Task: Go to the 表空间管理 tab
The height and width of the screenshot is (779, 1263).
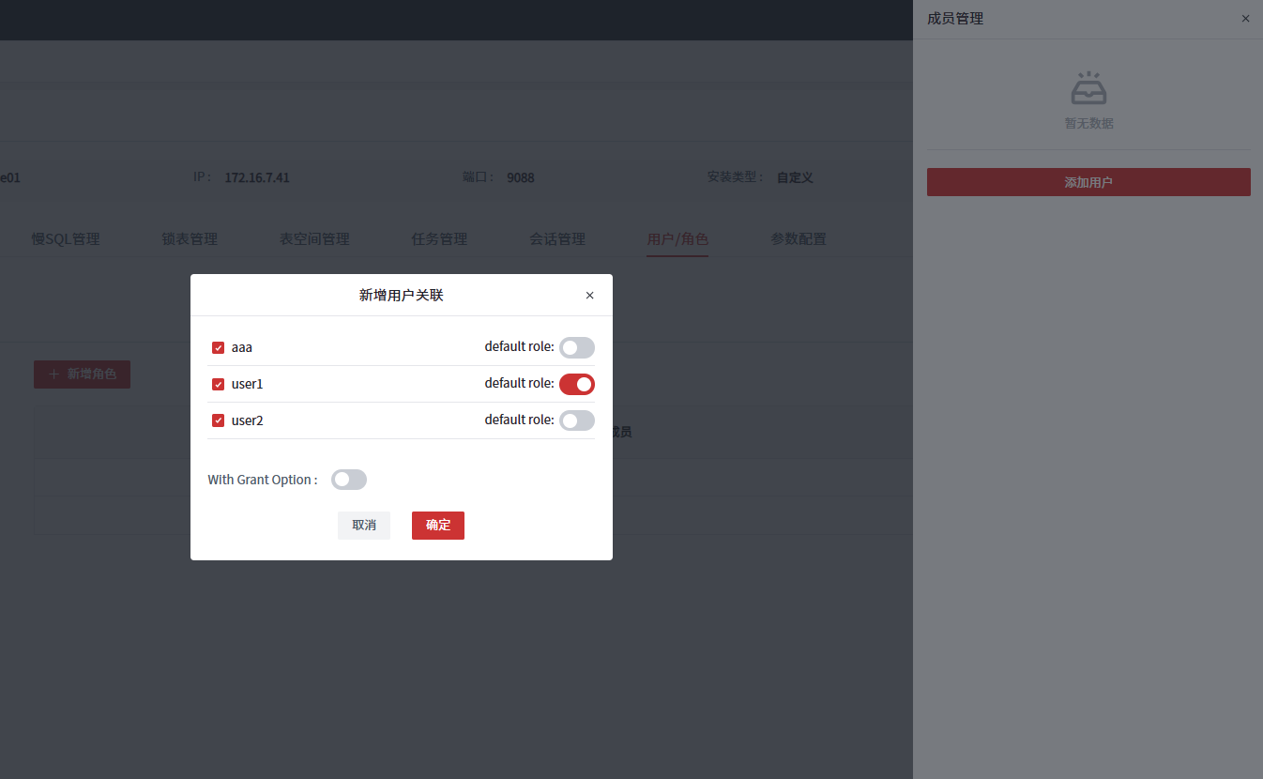Action: [x=314, y=239]
